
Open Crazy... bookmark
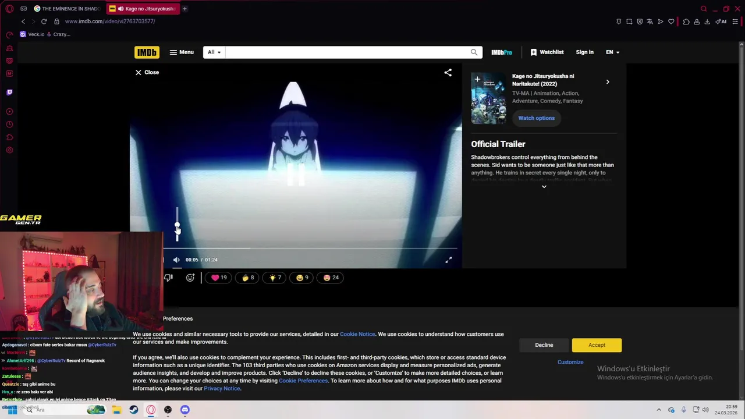58,34
